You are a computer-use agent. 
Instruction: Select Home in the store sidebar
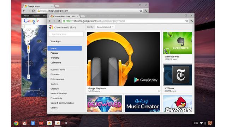click(65, 48)
